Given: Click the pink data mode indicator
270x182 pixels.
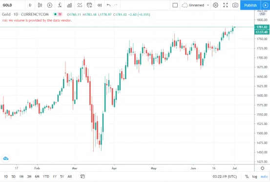Looking at the screenshot, I should pos(60,14).
